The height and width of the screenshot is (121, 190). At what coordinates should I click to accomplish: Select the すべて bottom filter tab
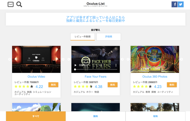pyautogui.click(x=36, y=116)
